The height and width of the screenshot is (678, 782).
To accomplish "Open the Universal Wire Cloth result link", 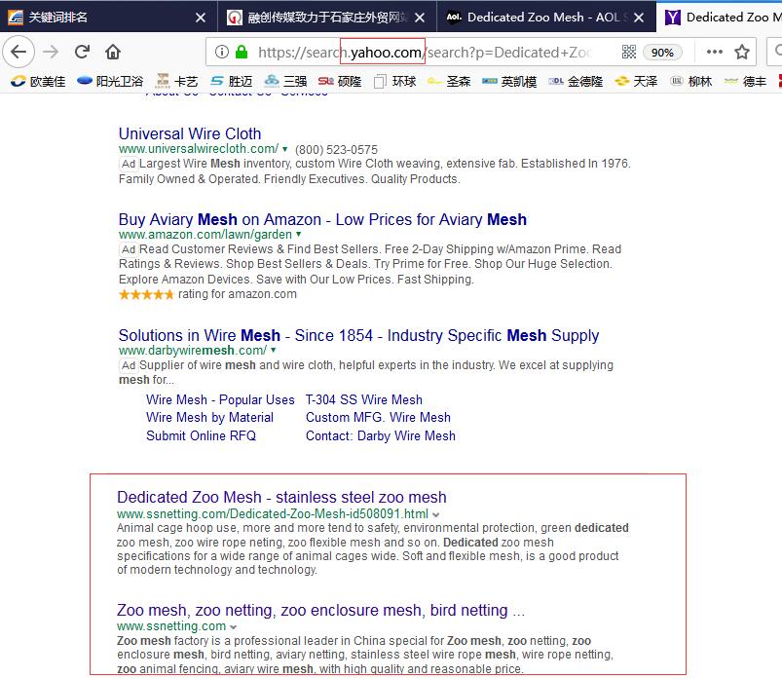I will pos(188,134).
